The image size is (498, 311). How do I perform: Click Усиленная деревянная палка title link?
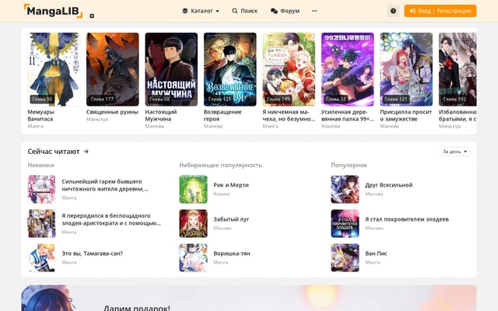pyautogui.click(x=348, y=116)
